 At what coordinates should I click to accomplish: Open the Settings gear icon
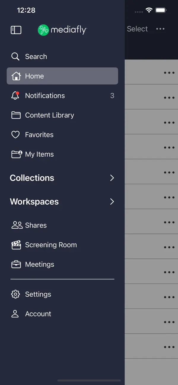[x=15, y=294]
